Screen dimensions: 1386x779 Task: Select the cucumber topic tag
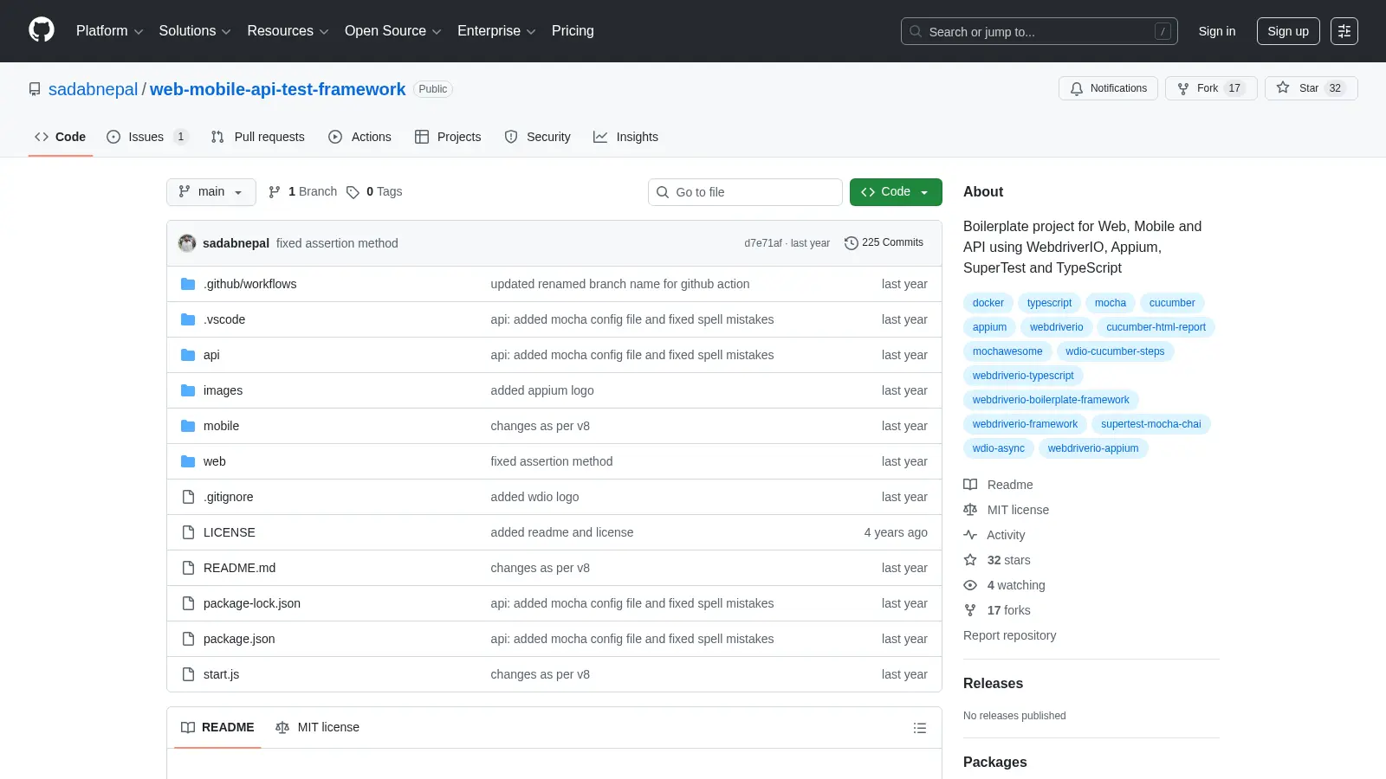click(1171, 303)
